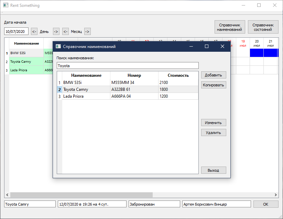Click the cost cell 1800
283x219 pixels.
point(178,89)
